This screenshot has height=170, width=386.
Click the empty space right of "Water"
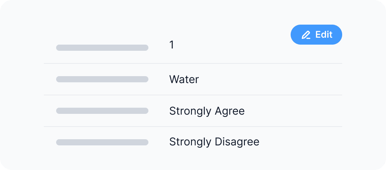pos(269,80)
